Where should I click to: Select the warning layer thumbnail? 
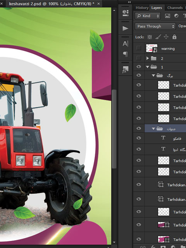(152, 48)
